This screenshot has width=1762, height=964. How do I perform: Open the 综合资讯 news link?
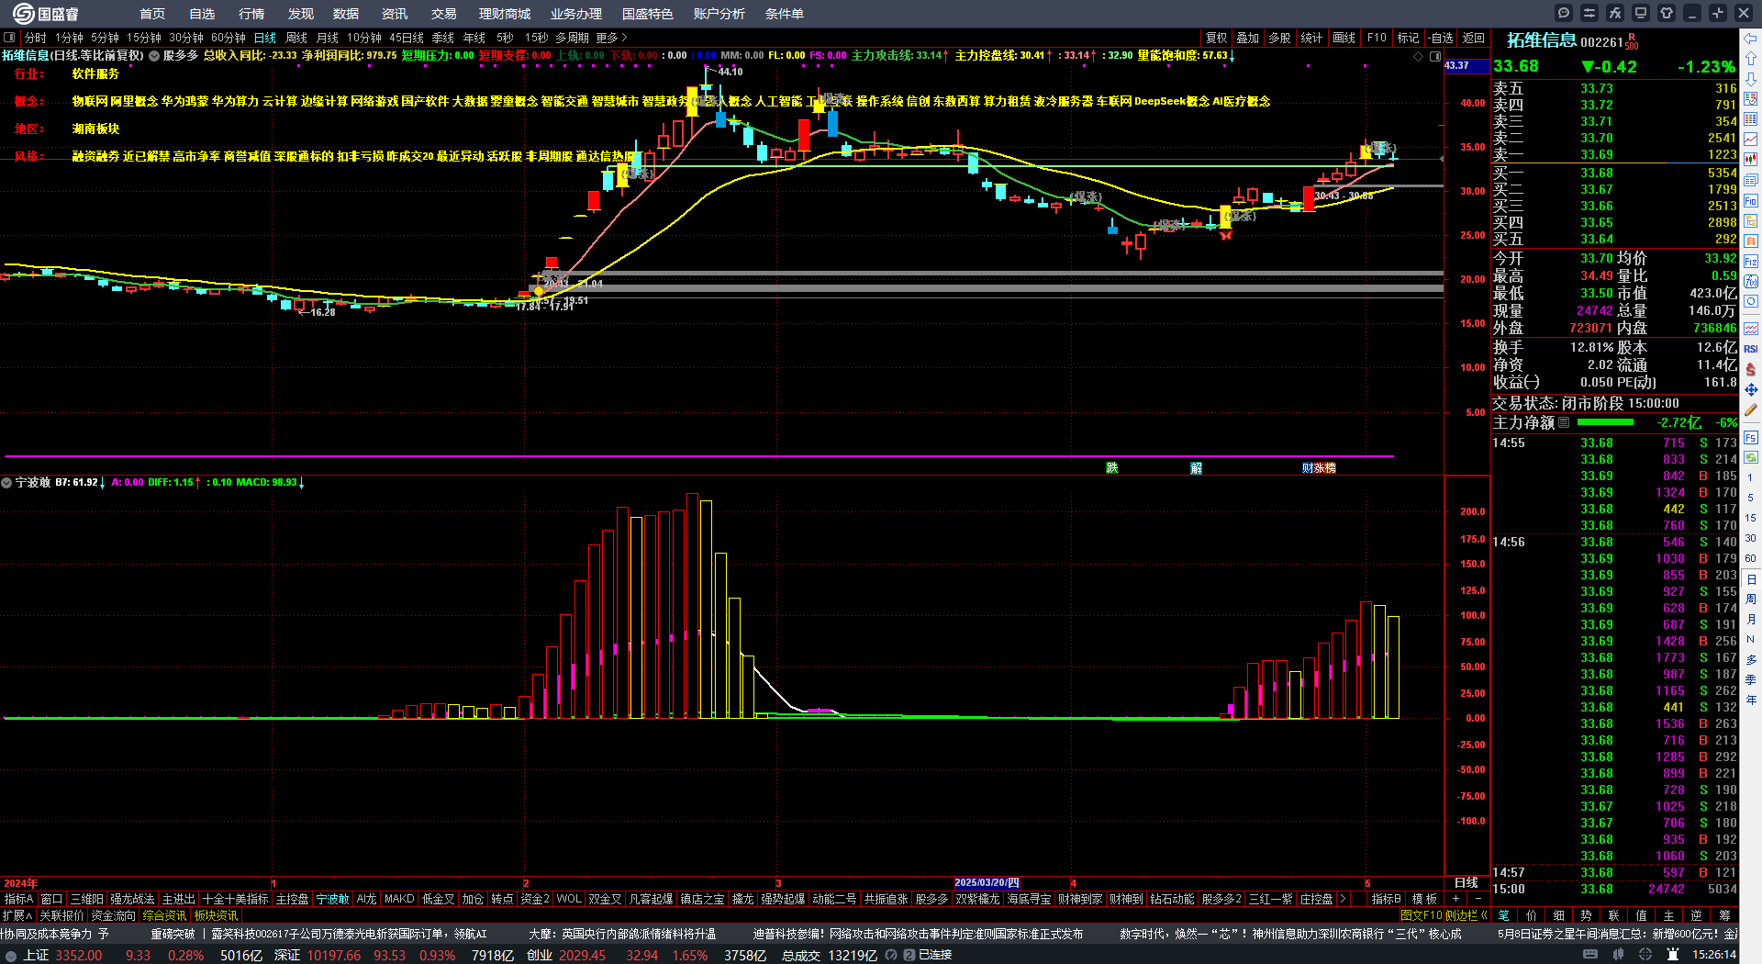click(x=164, y=915)
